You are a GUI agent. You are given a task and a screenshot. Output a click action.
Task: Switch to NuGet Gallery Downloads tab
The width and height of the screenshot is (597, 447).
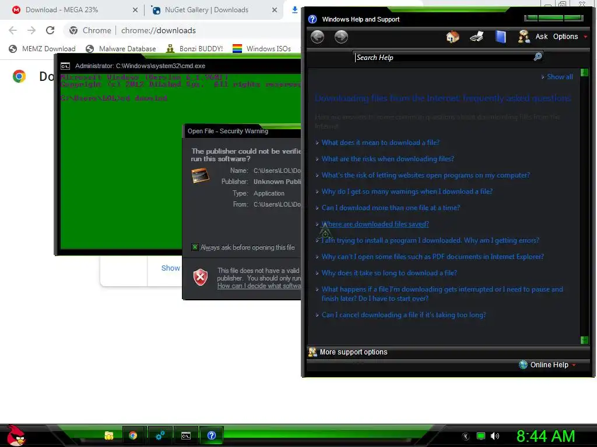pyautogui.click(x=207, y=10)
